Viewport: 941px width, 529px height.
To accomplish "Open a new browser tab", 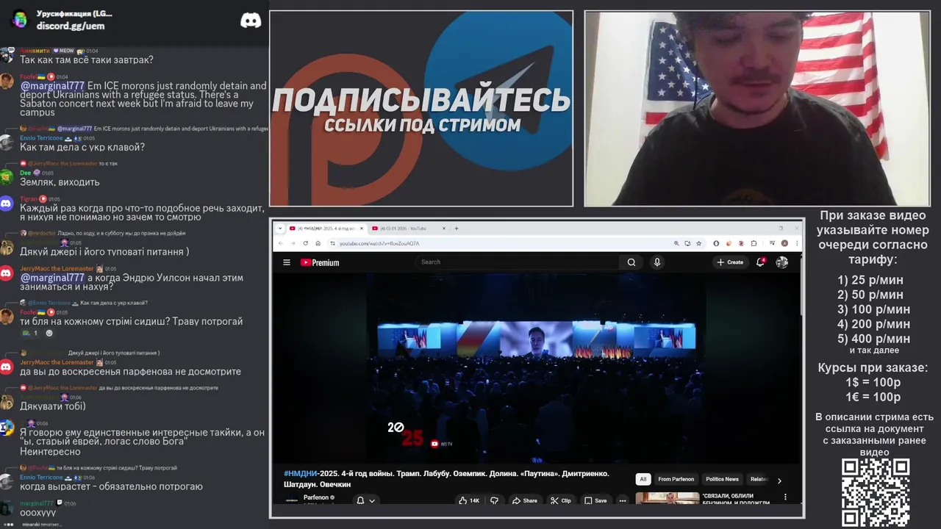I will pyautogui.click(x=457, y=228).
